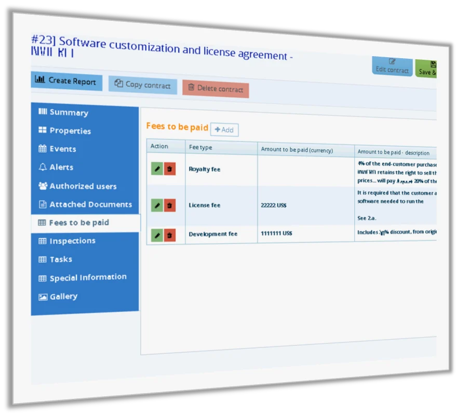This screenshot has height=416, width=457.
Task: Go to Tasks in the sidebar
Action: click(x=85, y=259)
